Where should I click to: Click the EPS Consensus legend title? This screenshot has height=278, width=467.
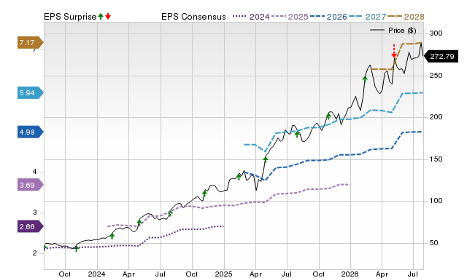point(193,17)
